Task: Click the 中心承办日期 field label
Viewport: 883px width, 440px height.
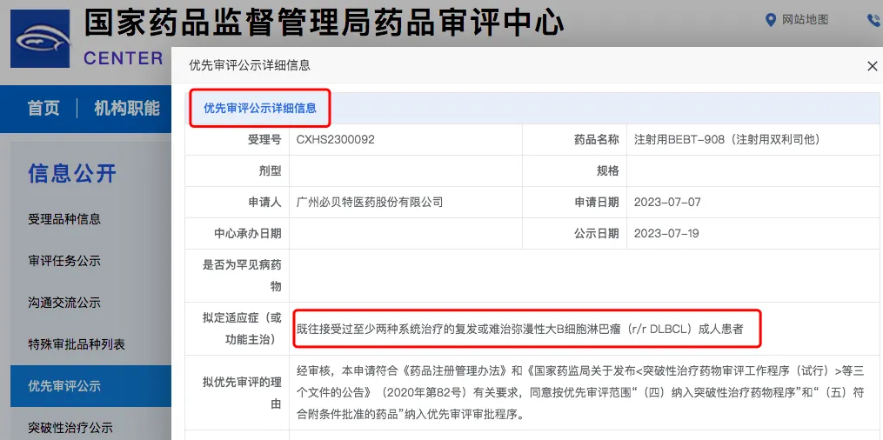Action: tap(247, 233)
